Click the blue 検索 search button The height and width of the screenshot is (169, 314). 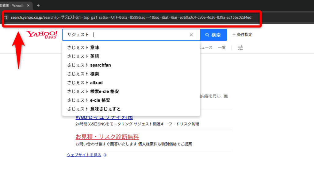click(x=213, y=35)
